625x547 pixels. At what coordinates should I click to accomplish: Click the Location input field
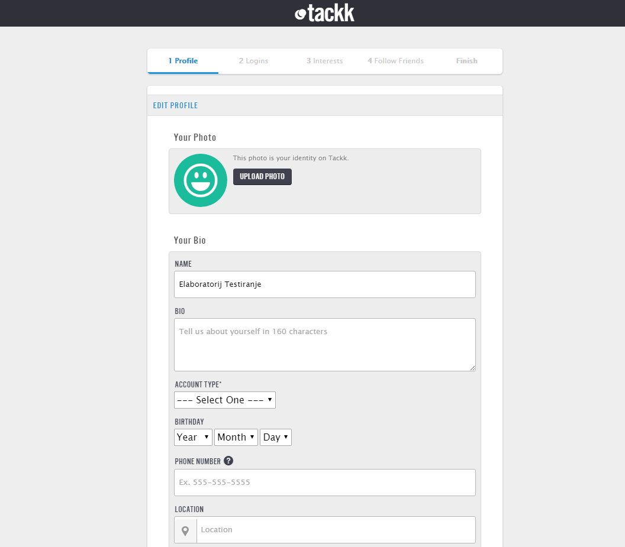tap(336, 530)
